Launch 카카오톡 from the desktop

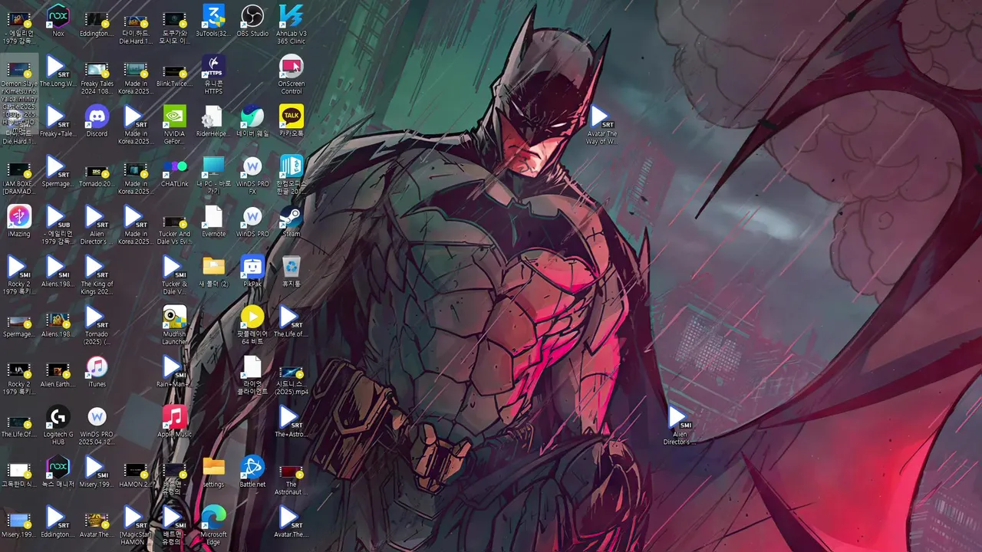tap(292, 121)
